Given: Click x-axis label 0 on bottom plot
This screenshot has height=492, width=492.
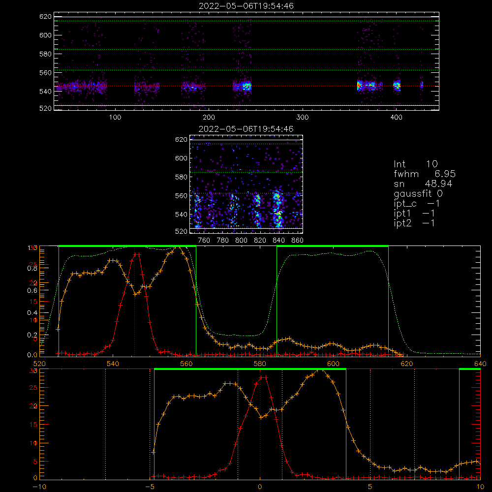Looking at the screenshot, I should pyautogui.click(x=260, y=487).
